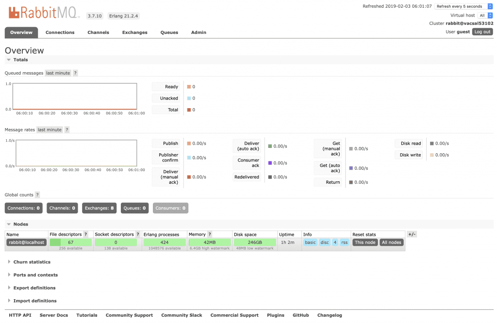Click the 3.7.10 version label
This screenshot has width=497, height=323.
(x=95, y=16)
